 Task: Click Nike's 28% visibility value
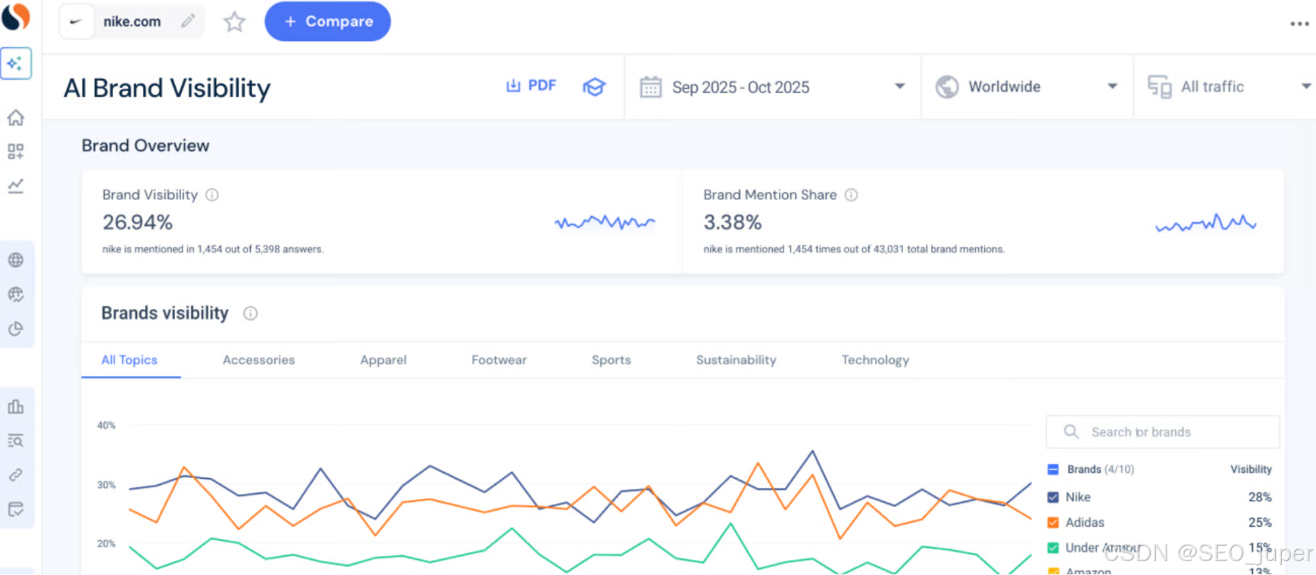pos(1259,497)
